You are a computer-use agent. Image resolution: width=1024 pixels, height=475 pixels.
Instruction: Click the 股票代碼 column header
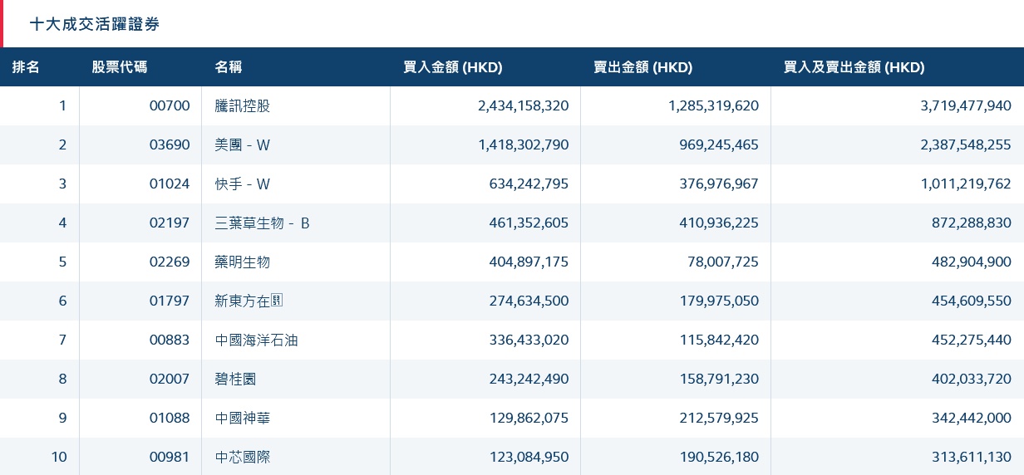120,67
